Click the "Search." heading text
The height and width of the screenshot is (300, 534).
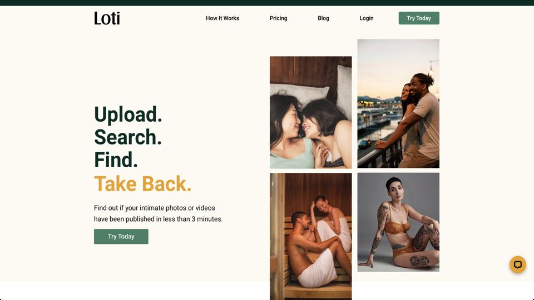tap(128, 137)
